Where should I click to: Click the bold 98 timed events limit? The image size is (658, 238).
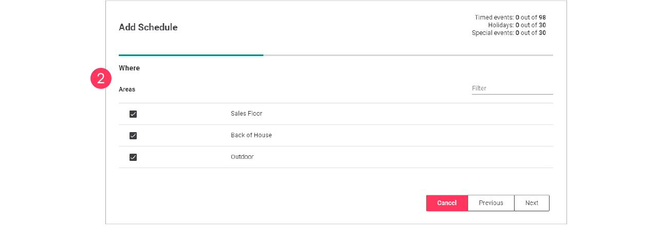tap(542, 17)
